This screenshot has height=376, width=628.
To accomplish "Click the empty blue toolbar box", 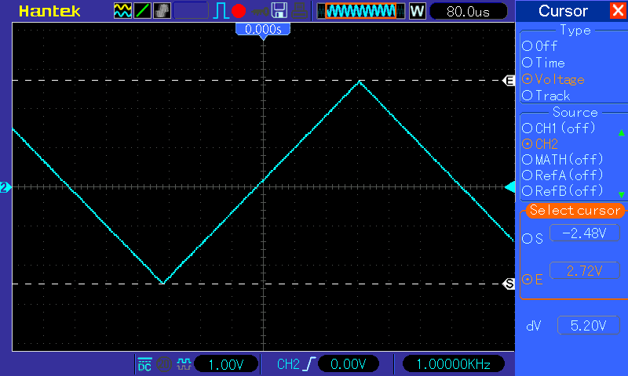I will (x=191, y=11).
